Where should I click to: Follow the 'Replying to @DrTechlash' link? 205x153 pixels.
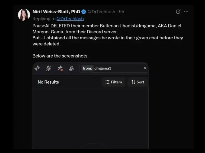(x=70, y=19)
